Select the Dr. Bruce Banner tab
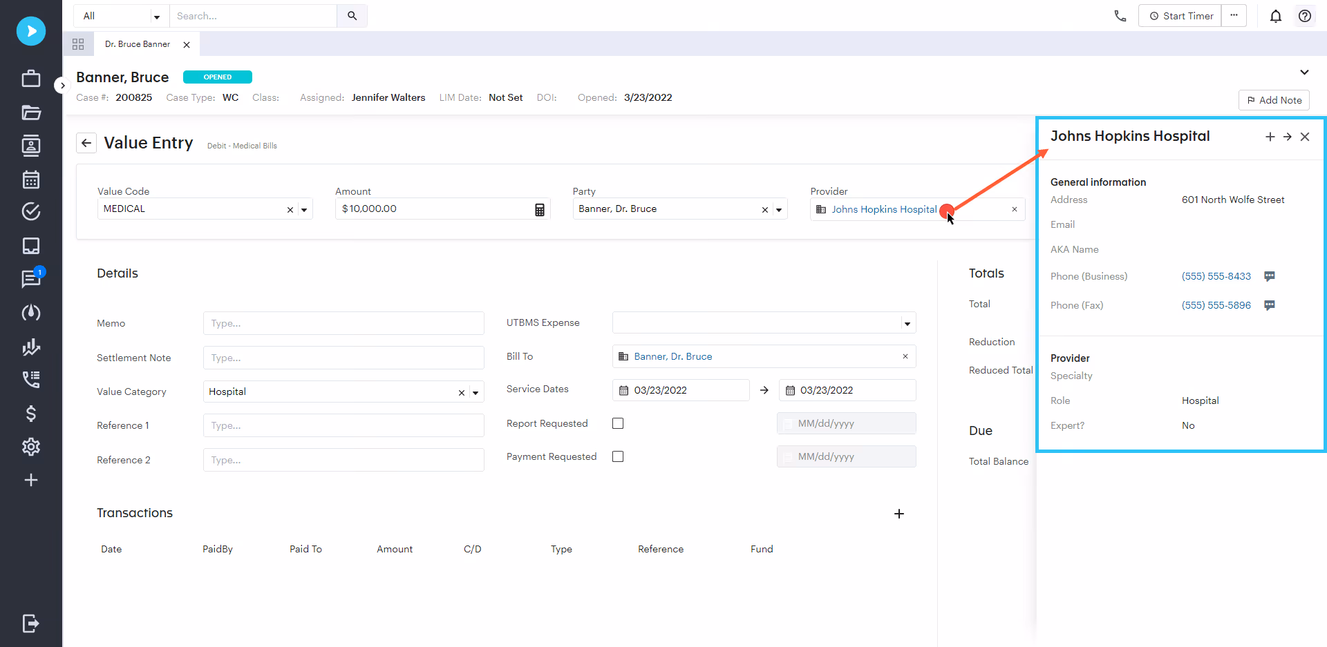Viewport: 1327px width, 647px height. 138,44
